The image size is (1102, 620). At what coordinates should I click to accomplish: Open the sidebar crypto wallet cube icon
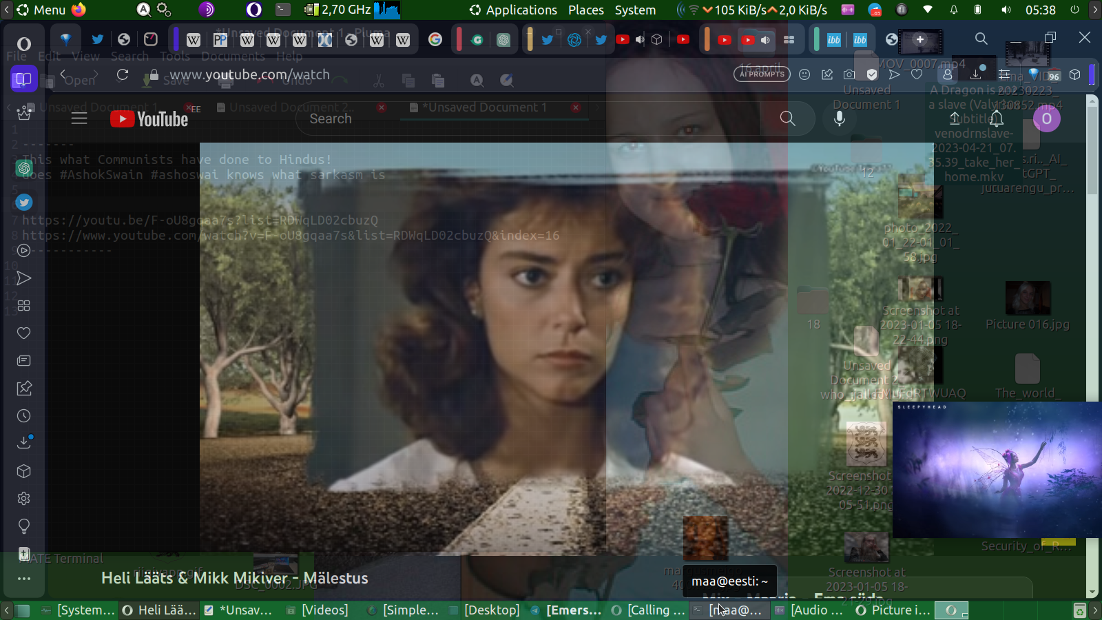tap(24, 471)
